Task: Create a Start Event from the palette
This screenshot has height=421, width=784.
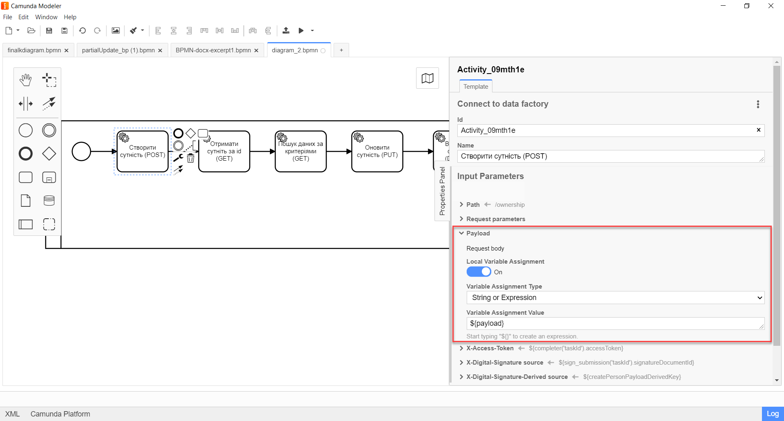Action: [x=26, y=130]
